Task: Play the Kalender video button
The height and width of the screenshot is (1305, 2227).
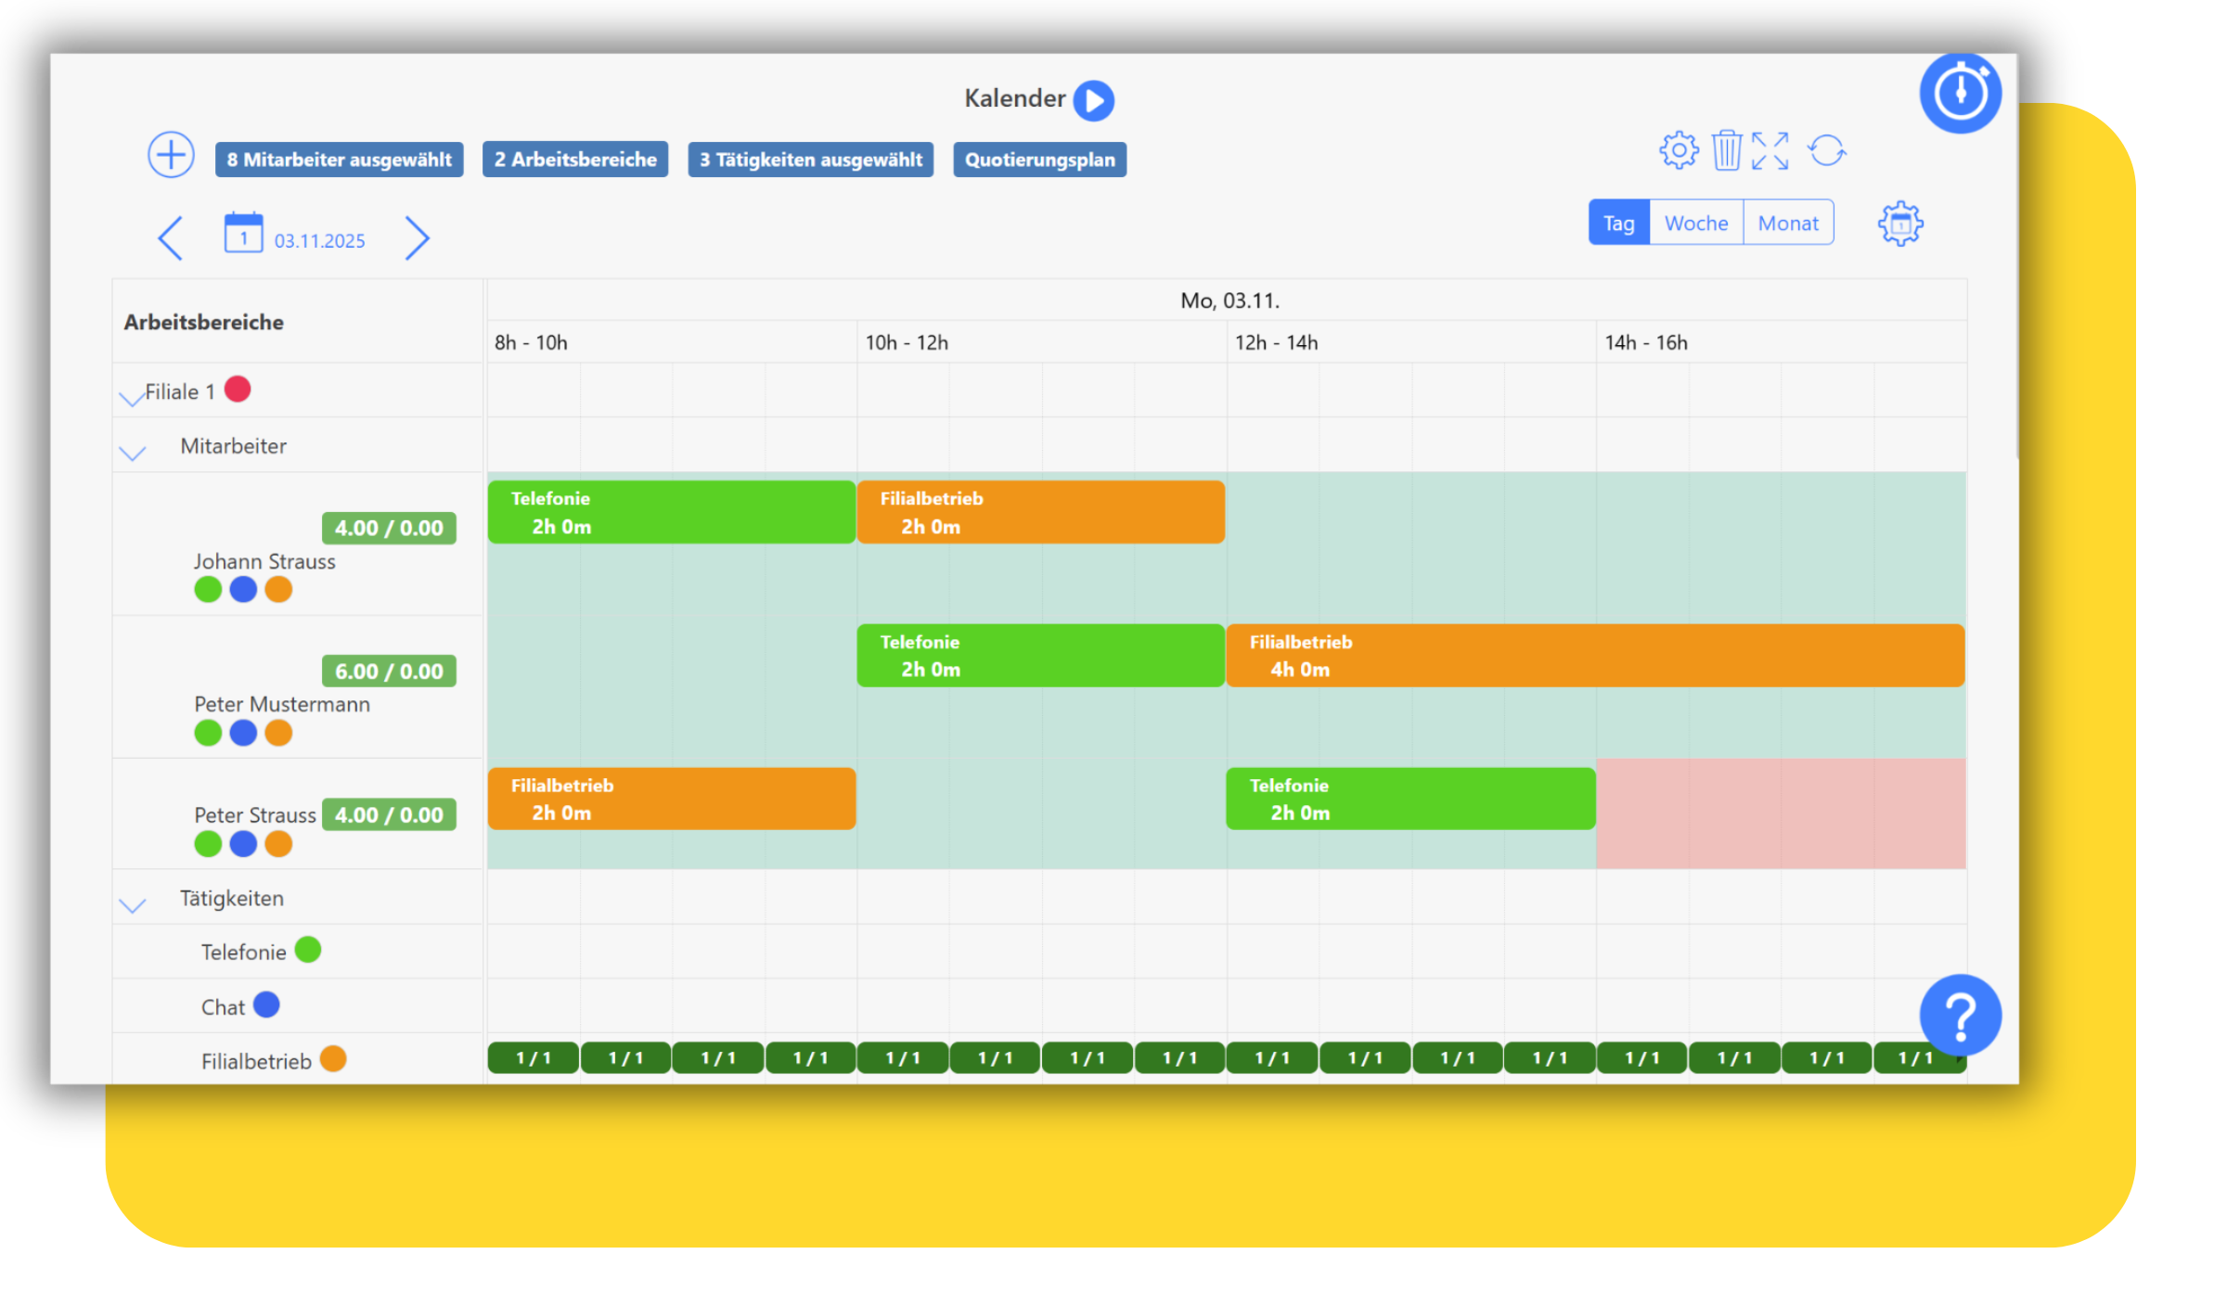Action: coord(1094,100)
